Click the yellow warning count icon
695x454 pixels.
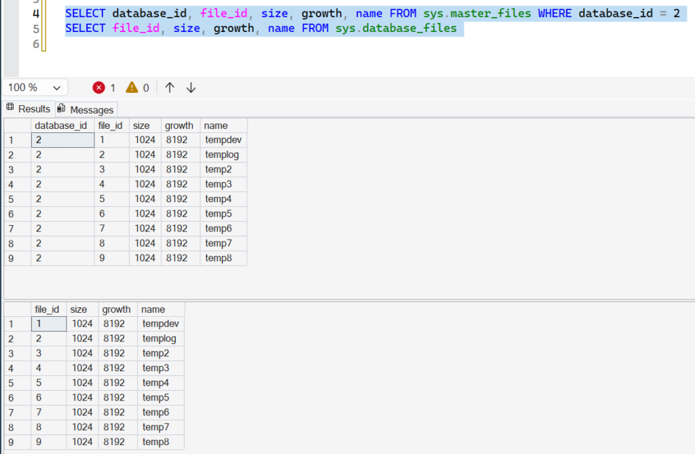[x=132, y=88]
